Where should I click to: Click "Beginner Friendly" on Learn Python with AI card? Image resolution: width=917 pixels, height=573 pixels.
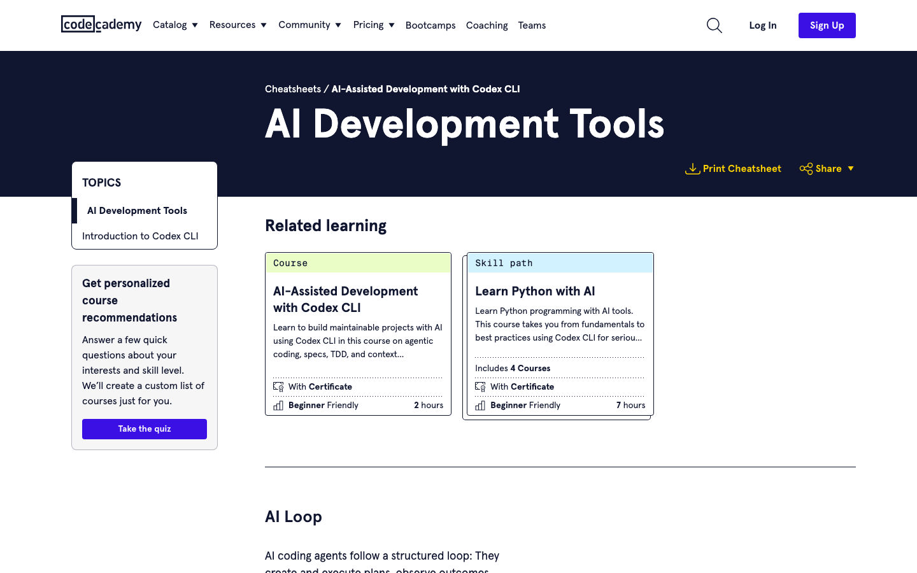point(525,405)
